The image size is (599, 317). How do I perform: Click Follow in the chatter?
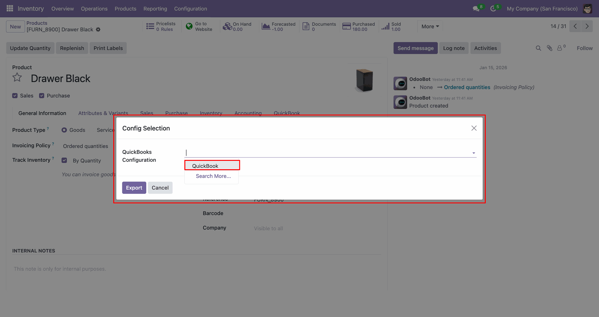tap(585, 48)
